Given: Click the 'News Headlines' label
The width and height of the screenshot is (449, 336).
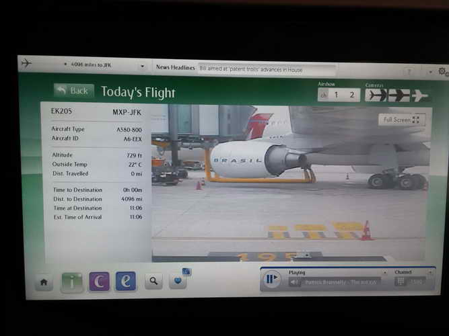Looking at the screenshot, I should coord(175,67).
